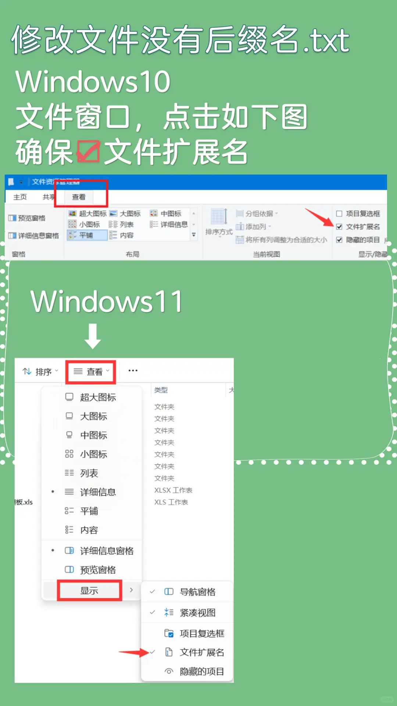Select 超大图标 layout in the ribbon
This screenshot has width=397, height=706.
click(x=87, y=213)
